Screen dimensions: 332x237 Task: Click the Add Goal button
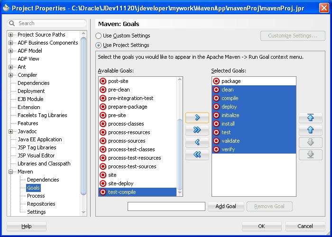click(x=226, y=206)
